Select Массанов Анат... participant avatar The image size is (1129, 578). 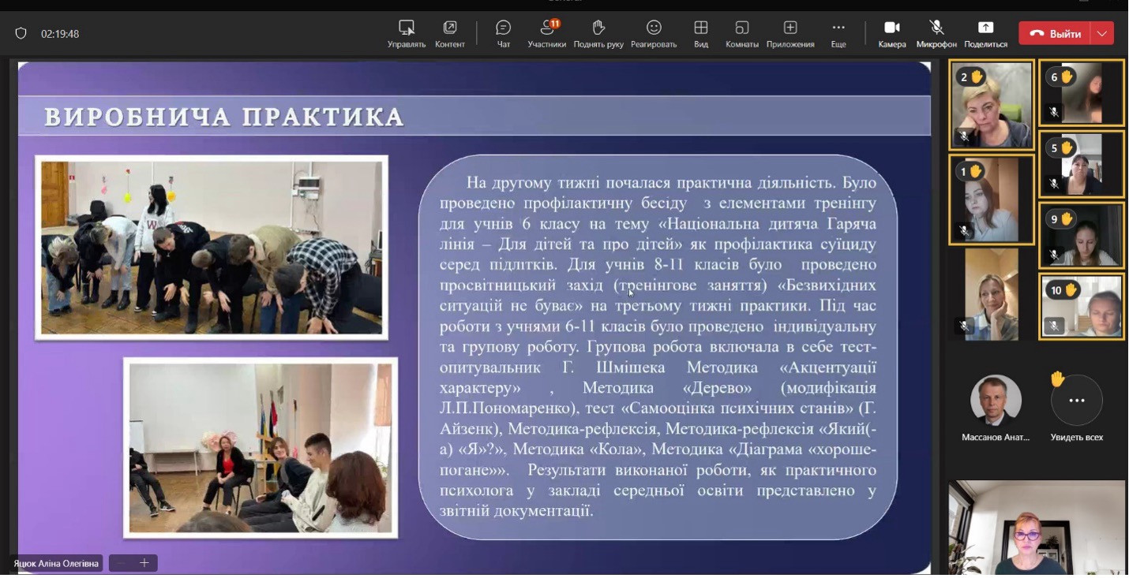click(996, 401)
